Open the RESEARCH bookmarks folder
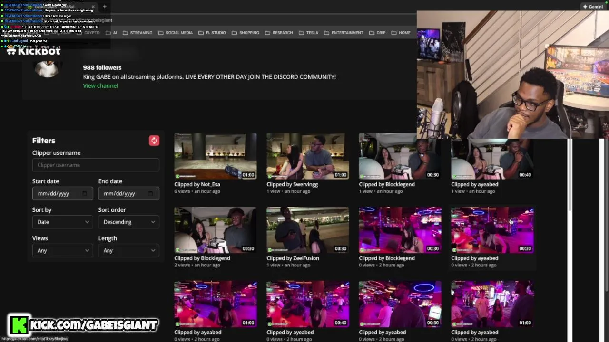The height and width of the screenshot is (342, 609). coord(279,33)
